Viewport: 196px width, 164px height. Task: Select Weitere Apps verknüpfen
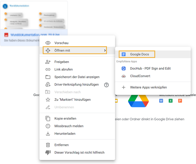153,87
